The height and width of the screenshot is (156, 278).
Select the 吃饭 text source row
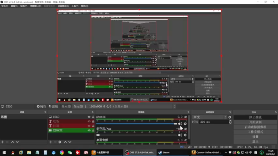[x=71, y=121]
